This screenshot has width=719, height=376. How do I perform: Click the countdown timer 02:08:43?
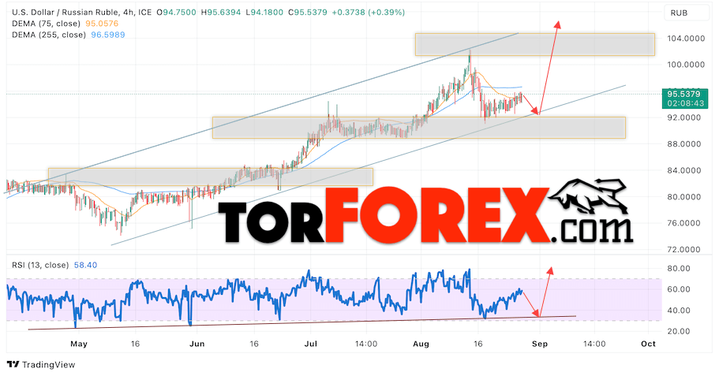pyautogui.click(x=685, y=103)
